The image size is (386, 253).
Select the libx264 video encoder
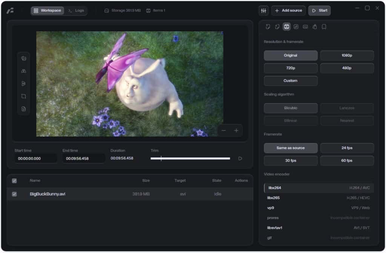[319, 188]
